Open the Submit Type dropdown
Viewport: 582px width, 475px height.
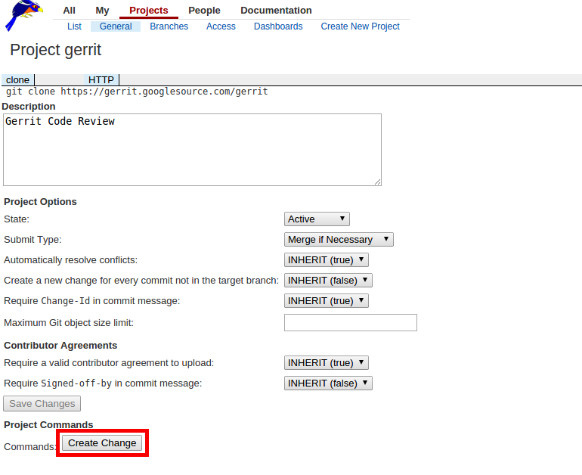(x=339, y=240)
